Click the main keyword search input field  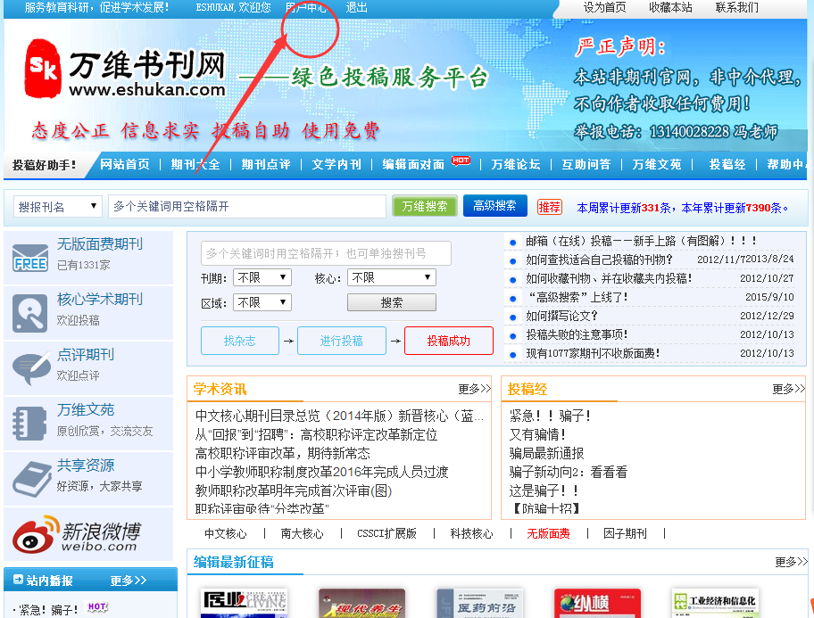tap(247, 207)
